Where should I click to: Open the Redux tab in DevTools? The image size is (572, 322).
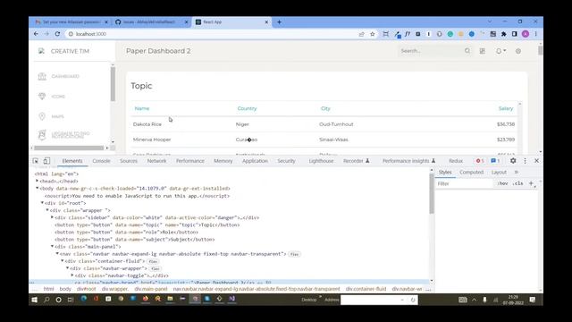456,161
